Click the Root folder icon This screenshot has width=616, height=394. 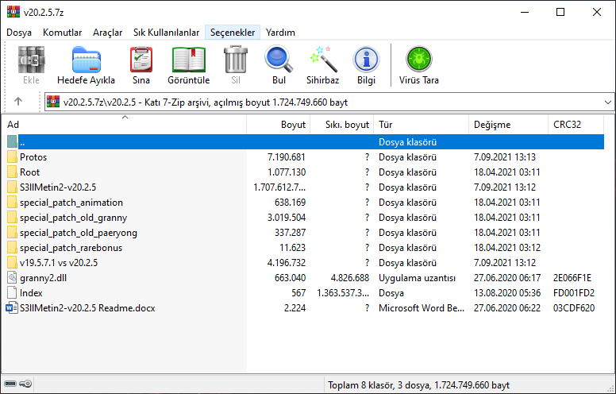(12, 172)
